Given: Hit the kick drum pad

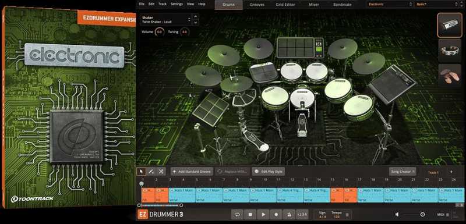Looking at the screenshot, I should [x=302, y=98].
